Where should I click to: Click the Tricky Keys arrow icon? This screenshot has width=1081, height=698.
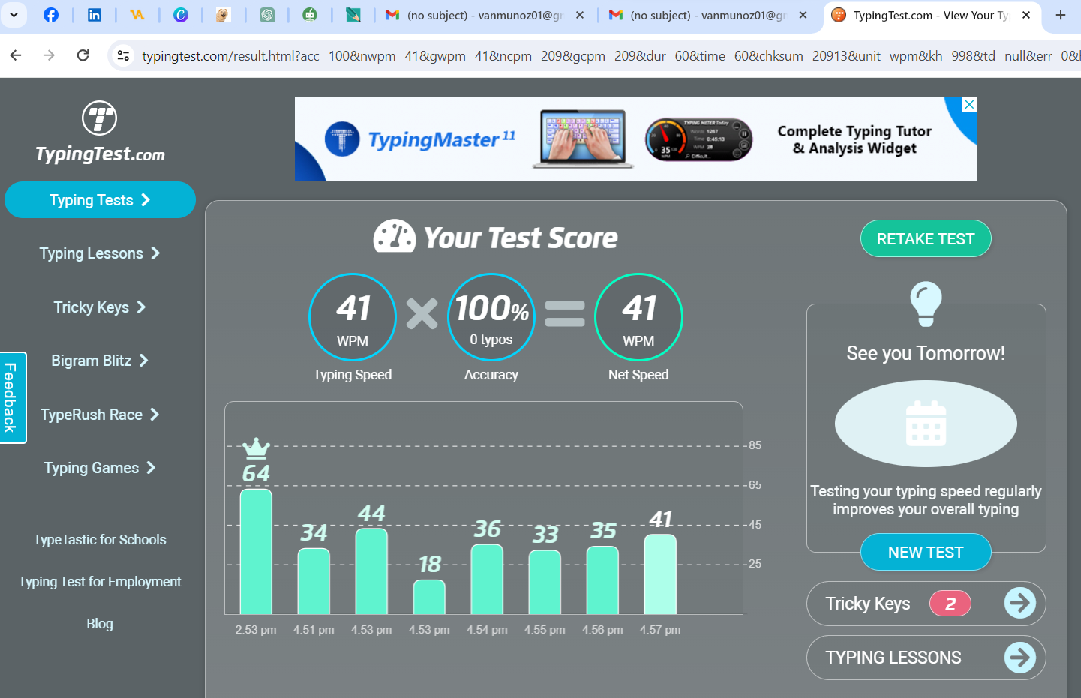1020,603
